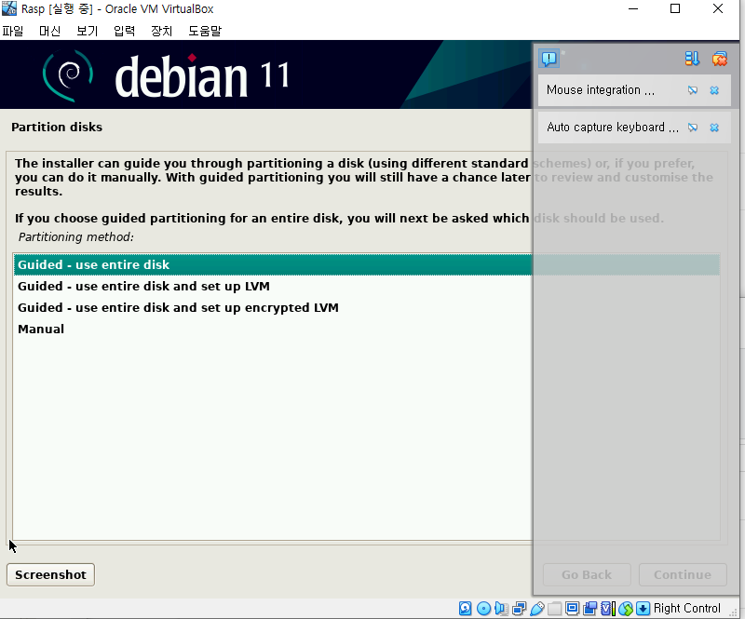Click the CPU virtualization status icon
Viewport: 745px width, 619px height.
tap(608, 608)
